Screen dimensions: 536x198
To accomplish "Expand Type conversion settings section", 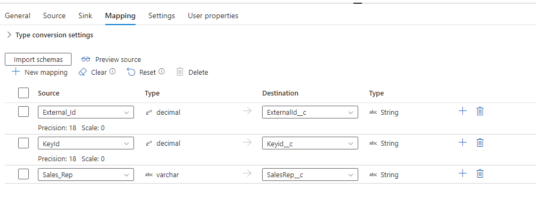I will (50, 35).
